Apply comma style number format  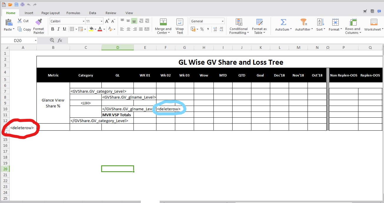[208, 29]
